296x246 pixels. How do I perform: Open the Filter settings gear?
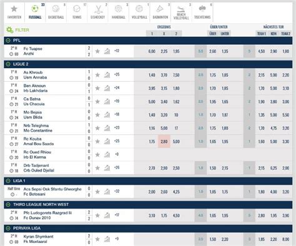10,30
